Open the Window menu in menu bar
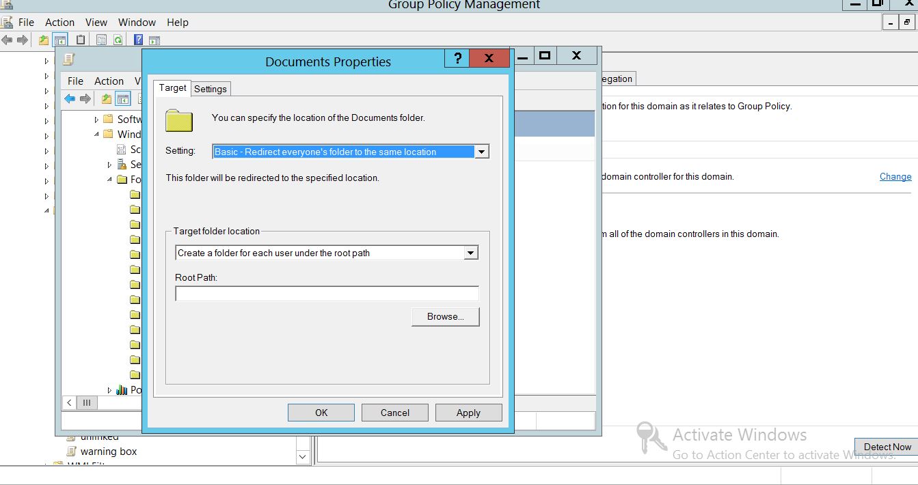918x485 pixels. 137,23
